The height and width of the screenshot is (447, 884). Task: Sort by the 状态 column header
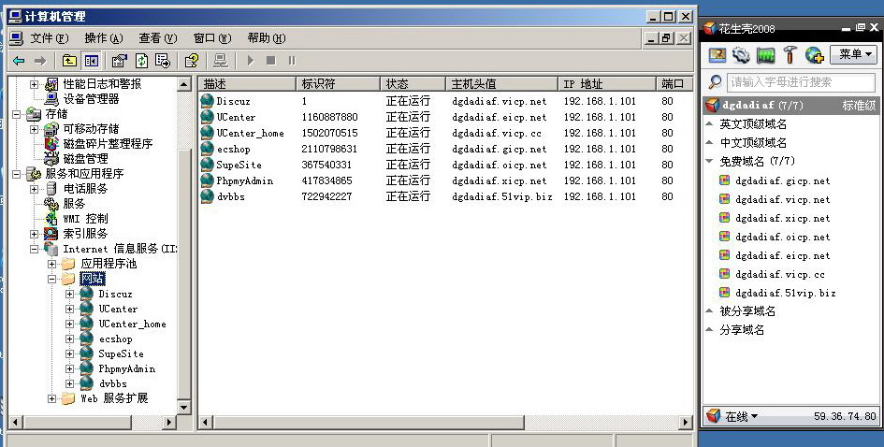pos(413,84)
